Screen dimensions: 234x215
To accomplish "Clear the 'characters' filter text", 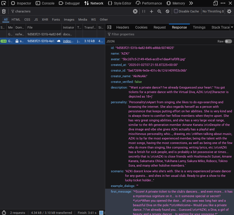I will point(135,11).
